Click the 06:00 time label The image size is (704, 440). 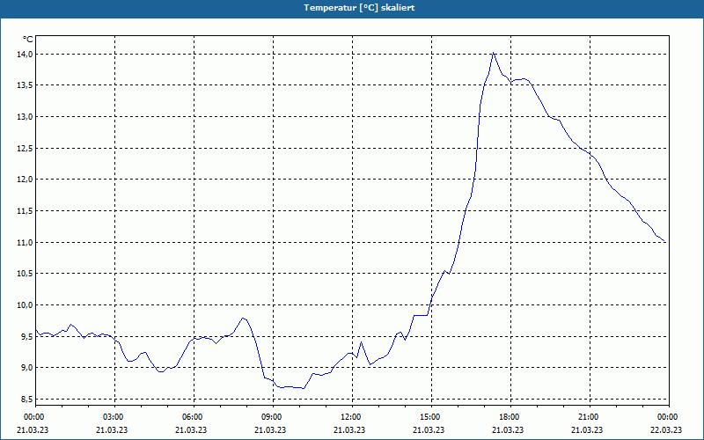(x=192, y=417)
